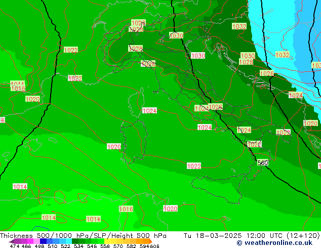This screenshot has width=321, height=248.
Task: Click the legend value 510
Action: [x=53, y=246]
